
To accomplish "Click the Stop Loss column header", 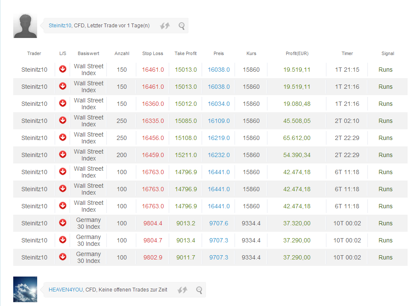I will pyautogui.click(x=153, y=53).
